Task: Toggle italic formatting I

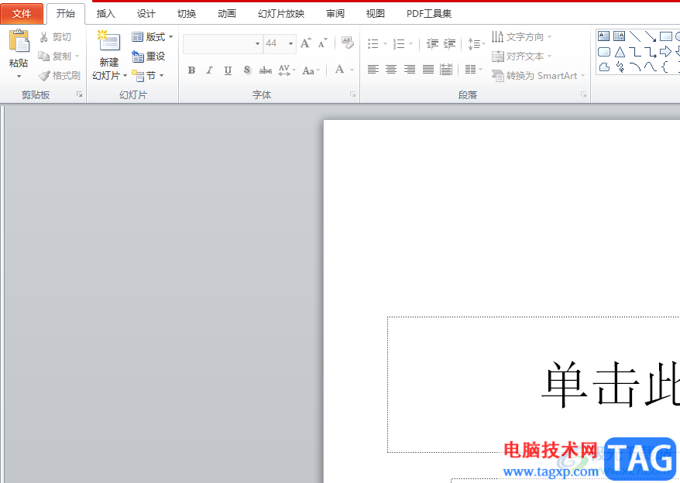Action: point(209,70)
